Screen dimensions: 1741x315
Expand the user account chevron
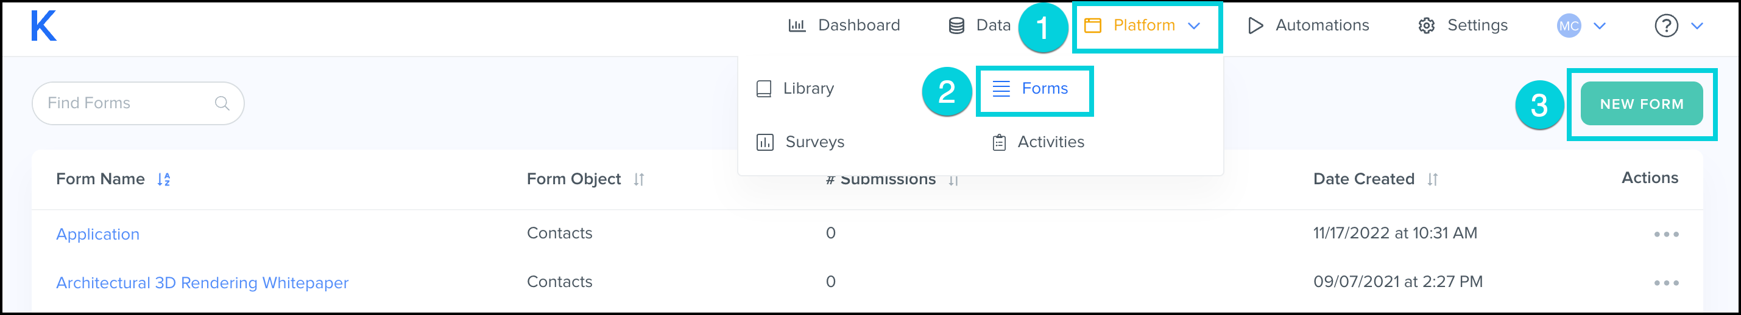(x=1600, y=26)
